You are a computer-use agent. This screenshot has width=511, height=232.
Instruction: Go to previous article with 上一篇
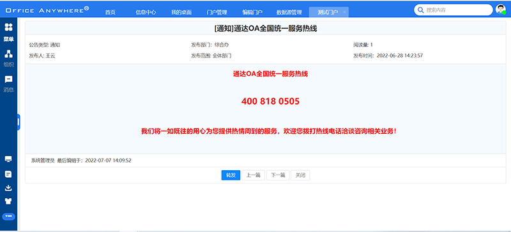point(253,175)
